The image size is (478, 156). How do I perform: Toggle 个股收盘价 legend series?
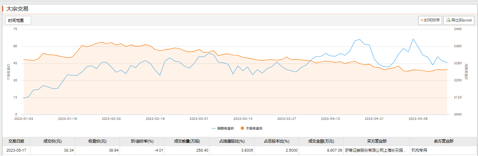click(x=252, y=128)
